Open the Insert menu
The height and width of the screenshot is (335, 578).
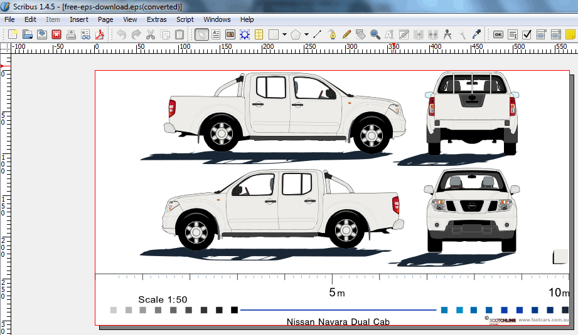click(79, 19)
